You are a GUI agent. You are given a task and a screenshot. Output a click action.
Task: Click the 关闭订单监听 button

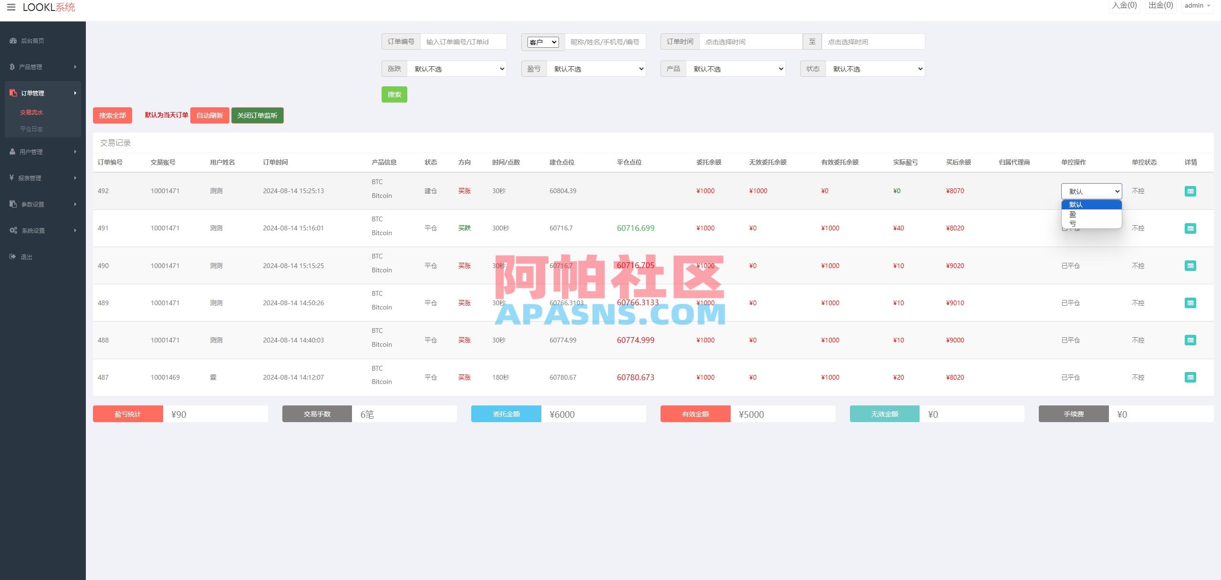[257, 115]
